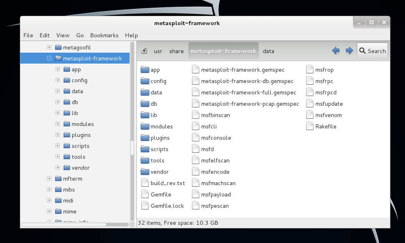Open the modules folder icon in file pane

point(145,126)
